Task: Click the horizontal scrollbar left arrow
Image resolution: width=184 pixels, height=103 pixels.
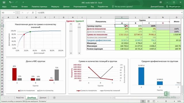Action: (x=114, y=98)
